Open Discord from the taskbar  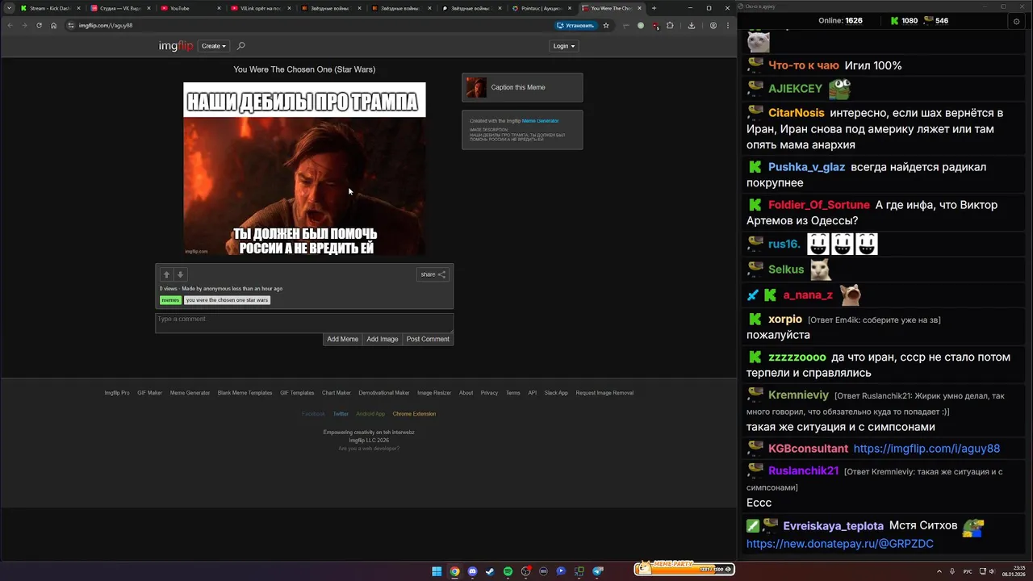pos(472,571)
